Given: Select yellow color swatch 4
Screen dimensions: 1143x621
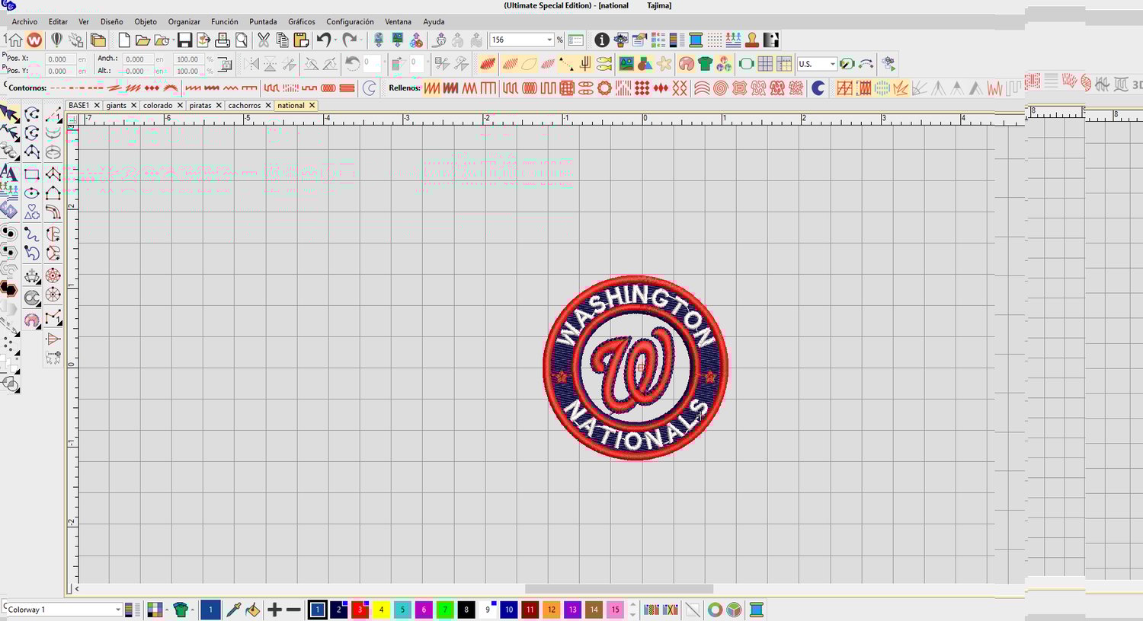Looking at the screenshot, I should click(381, 610).
